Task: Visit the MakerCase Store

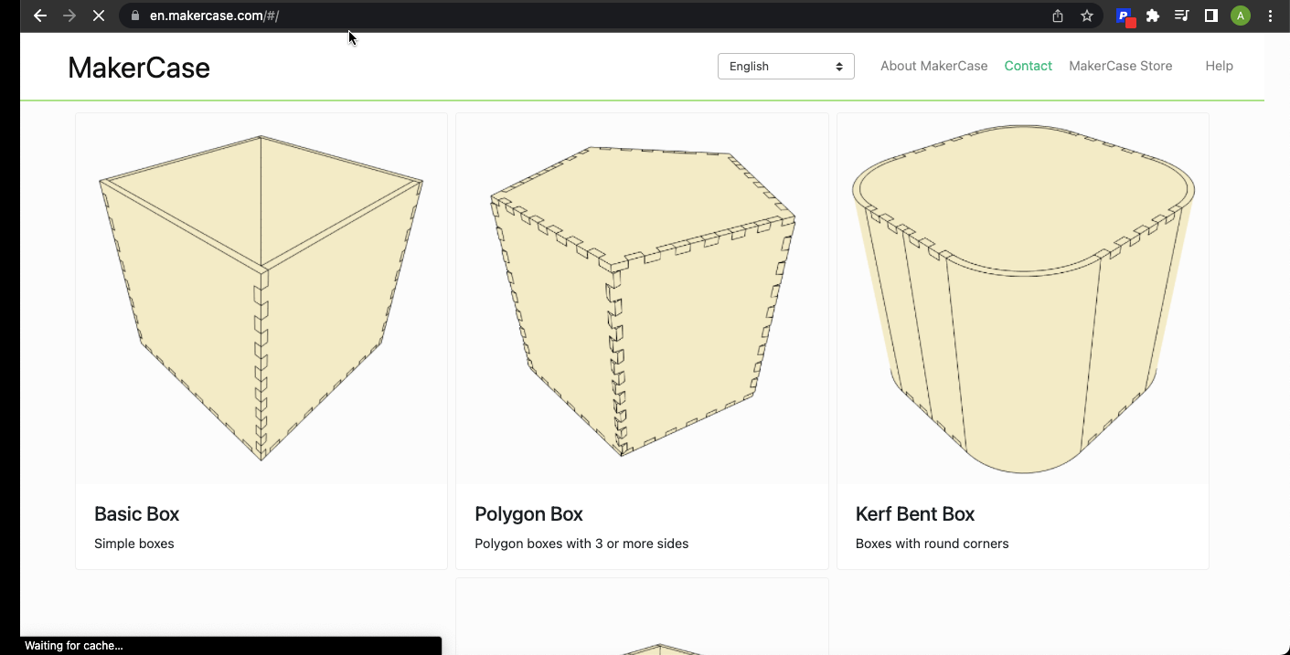Action: (1120, 66)
